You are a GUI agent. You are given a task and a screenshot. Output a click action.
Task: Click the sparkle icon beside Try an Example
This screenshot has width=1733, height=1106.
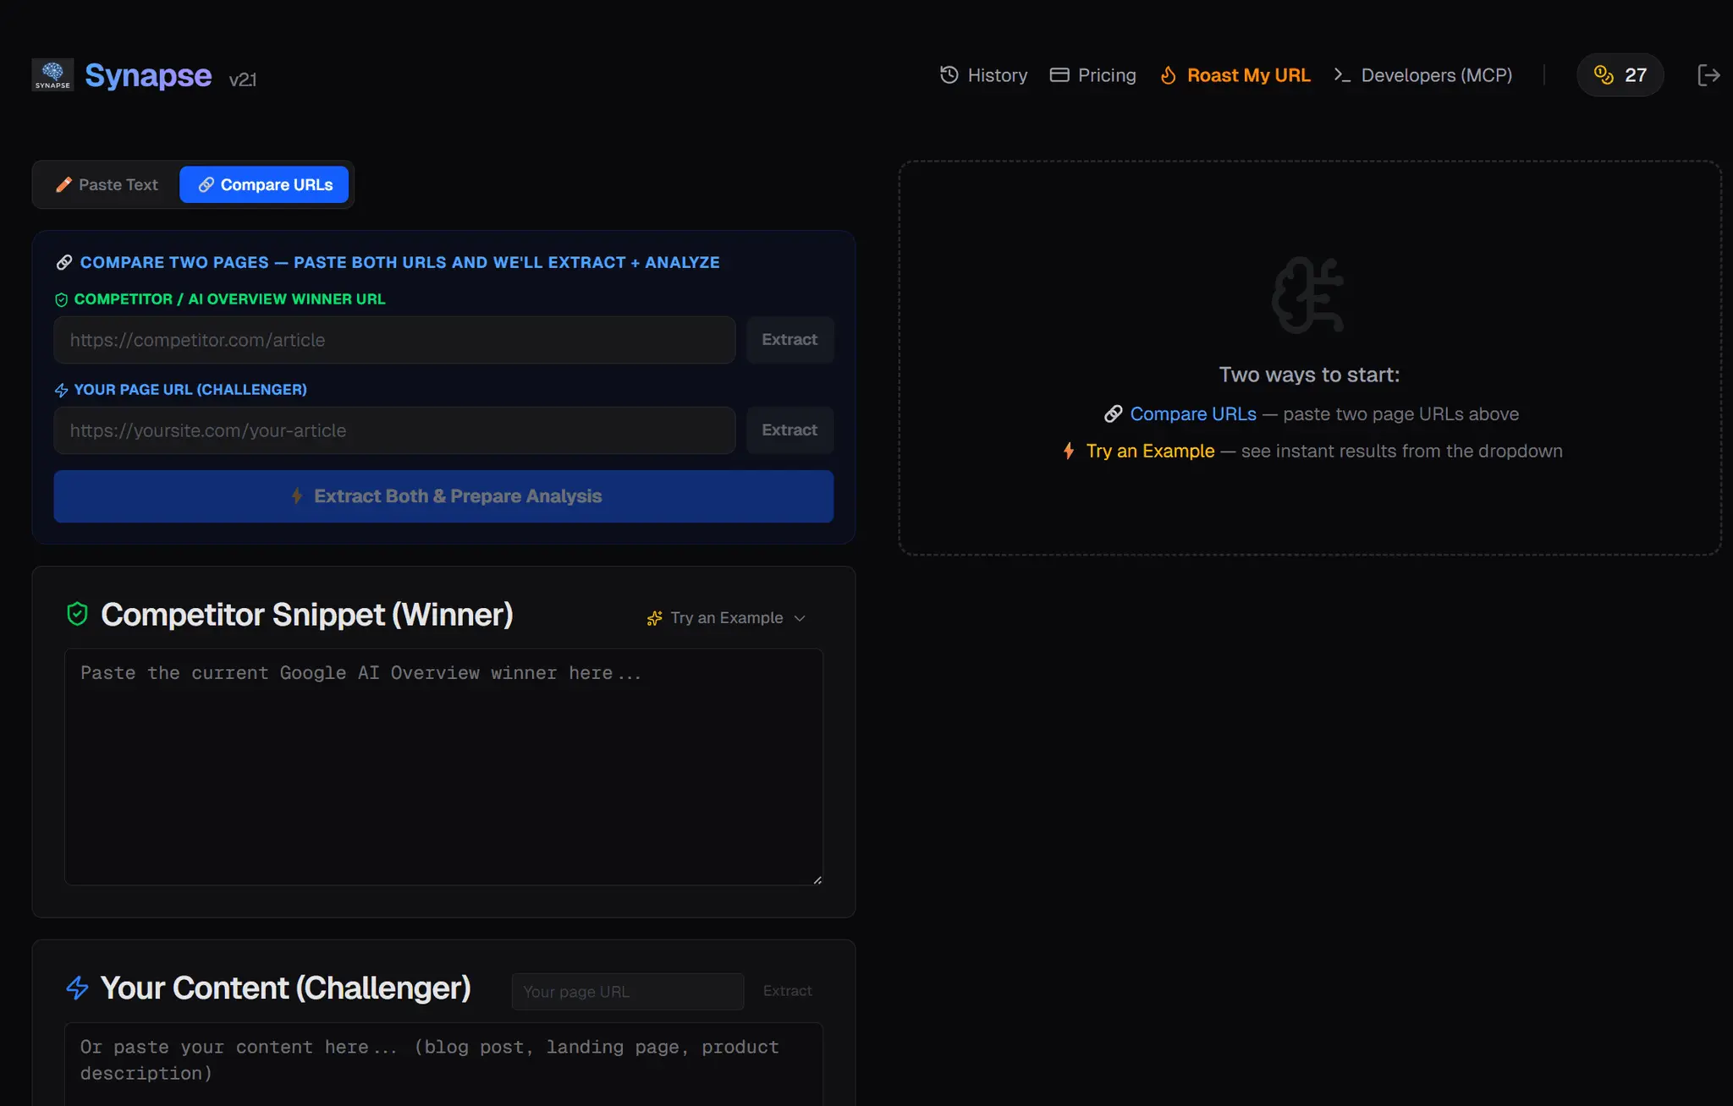tap(654, 618)
